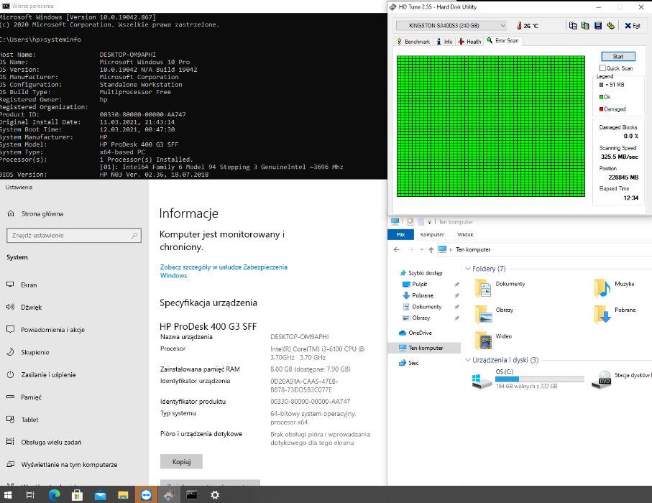Select the Error Scan tab

(x=502, y=41)
